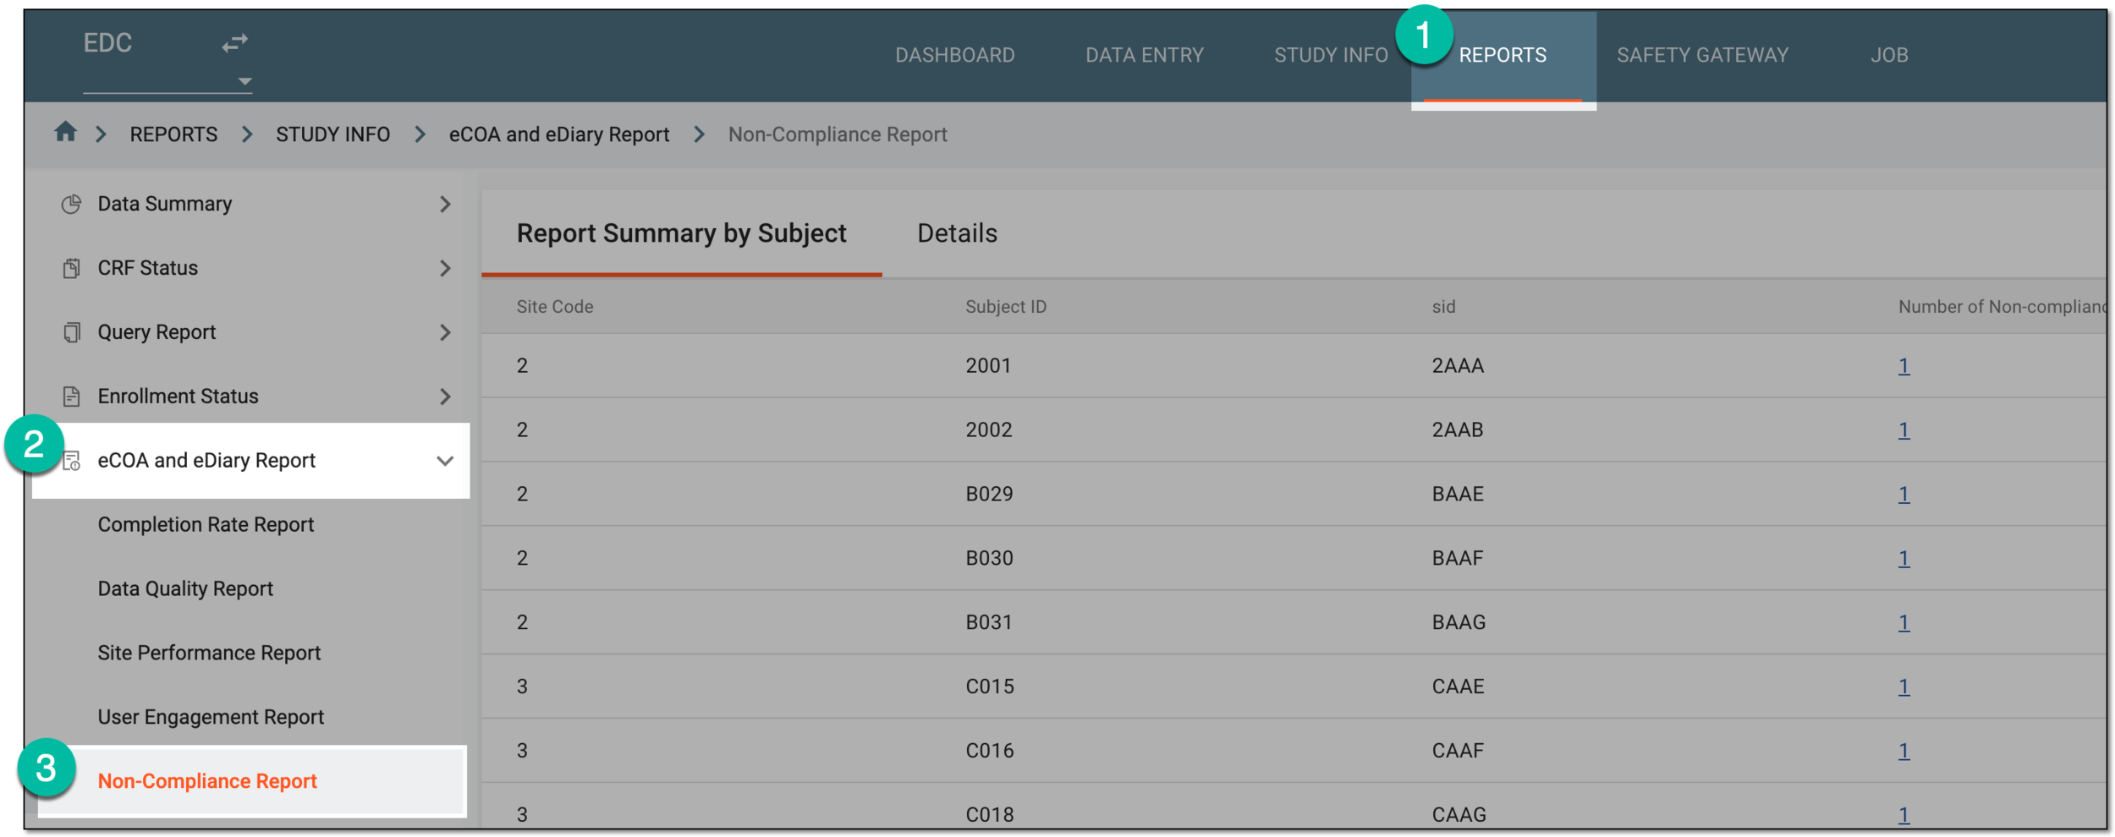Click the swap arrows icon beside EDC
This screenshot has width=2115, height=837.
(234, 42)
